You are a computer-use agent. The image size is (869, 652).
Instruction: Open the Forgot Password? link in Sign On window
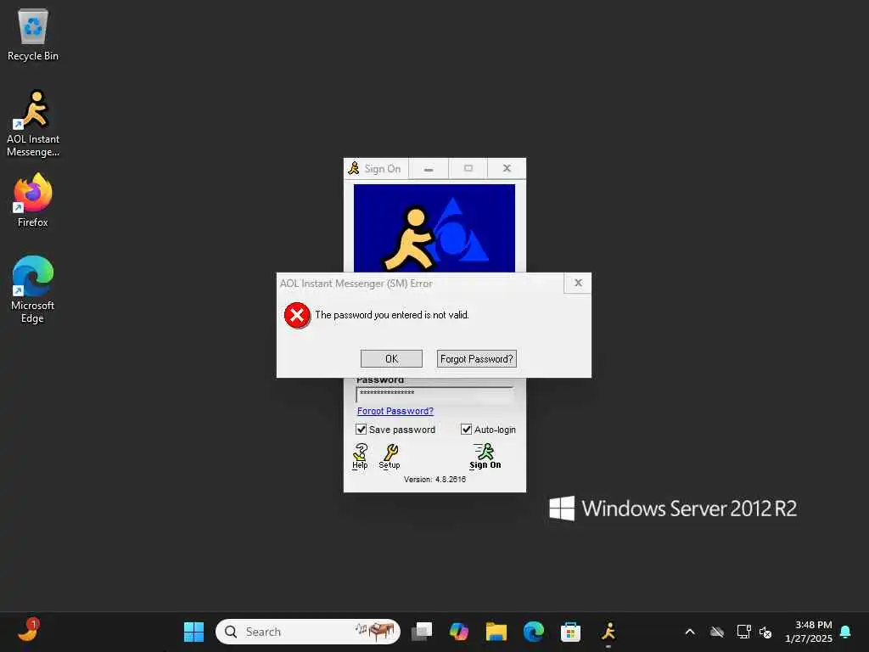[x=395, y=411]
